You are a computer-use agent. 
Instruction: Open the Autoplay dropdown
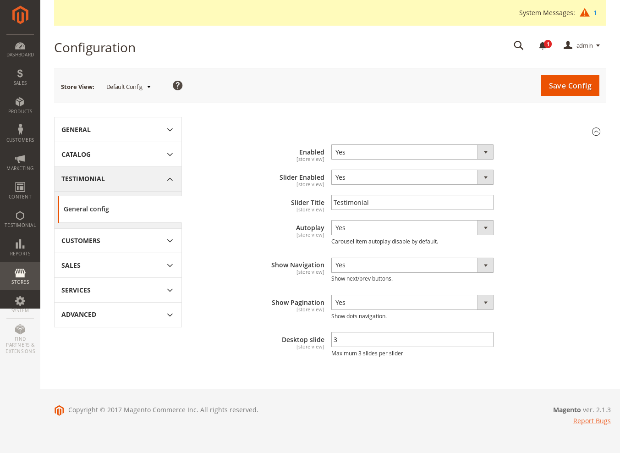[x=412, y=228]
